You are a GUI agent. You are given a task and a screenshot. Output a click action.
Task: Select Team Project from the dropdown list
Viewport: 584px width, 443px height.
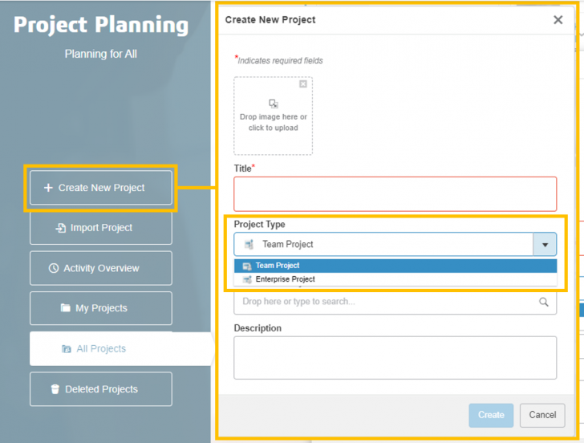[x=278, y=266]
